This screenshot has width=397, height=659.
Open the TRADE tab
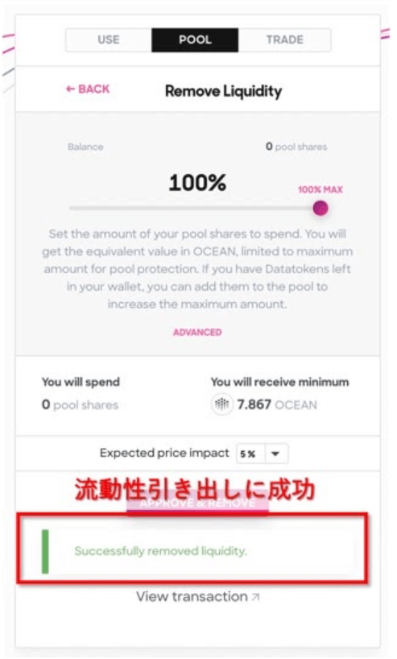tap(284, 40)
